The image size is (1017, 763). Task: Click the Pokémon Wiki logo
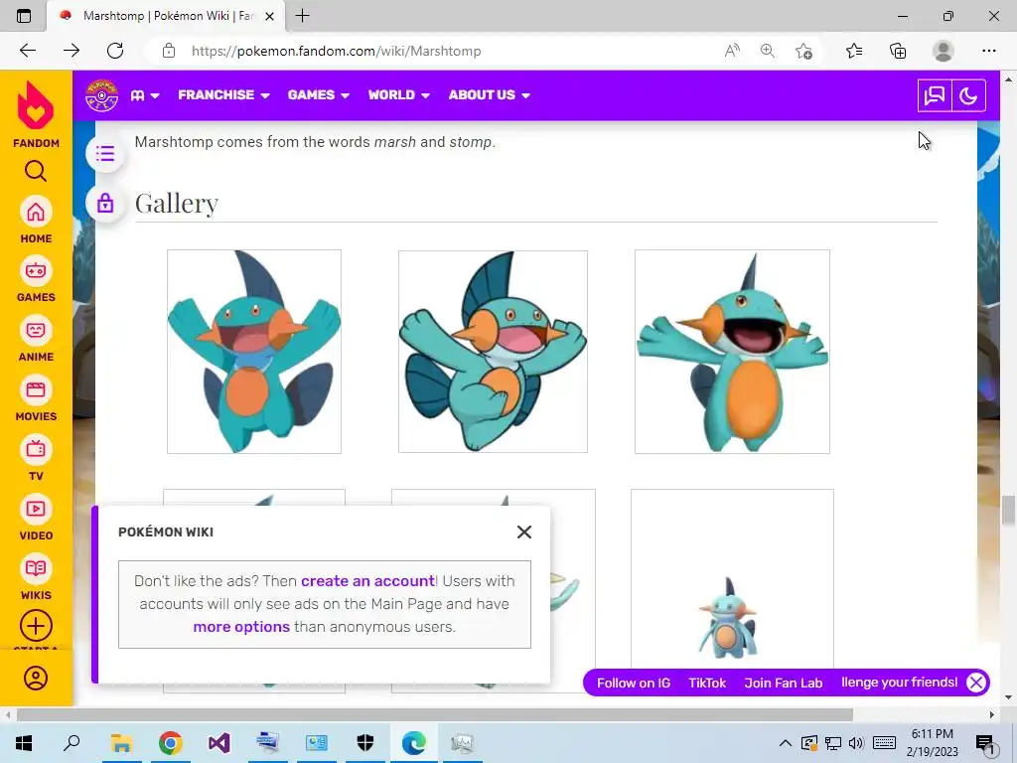tap(102, 95)
